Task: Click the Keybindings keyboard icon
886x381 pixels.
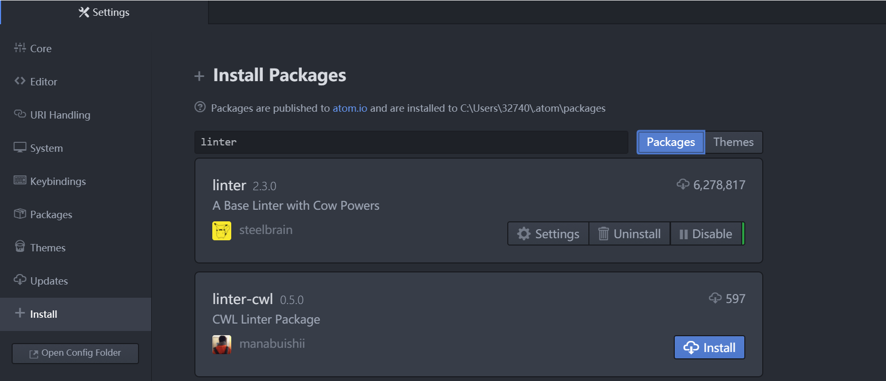Action: click(x=20, y=181)
